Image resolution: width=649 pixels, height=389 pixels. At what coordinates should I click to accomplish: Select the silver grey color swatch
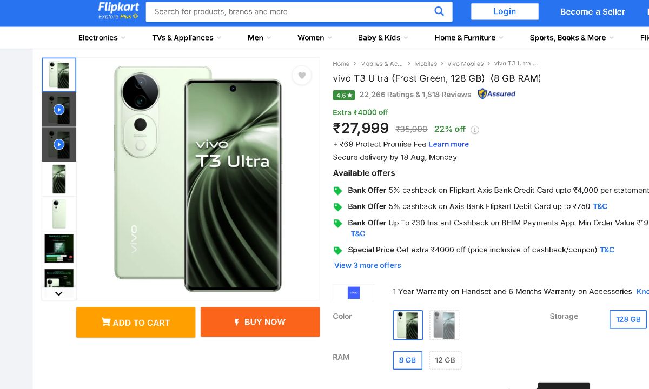444,325
